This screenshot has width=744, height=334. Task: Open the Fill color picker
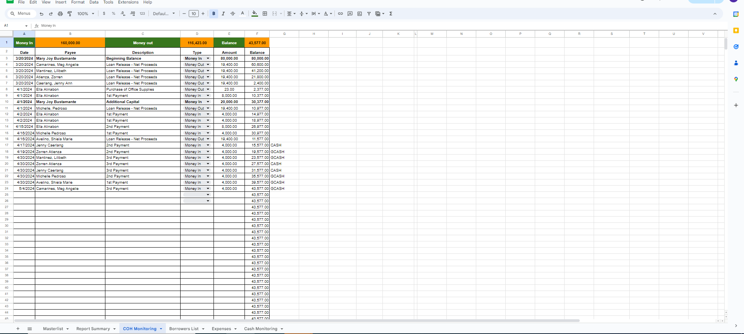(255, 14)
